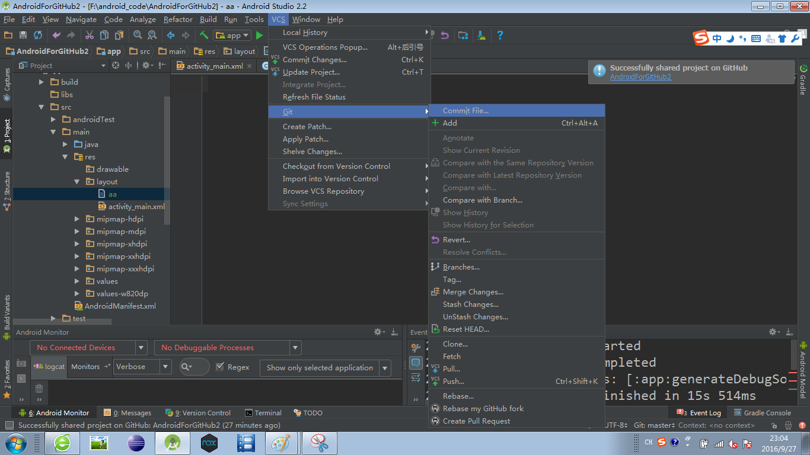This screenshot has height=455, width=810.
Task: Choose Commit Changes... in the VCS menu
Action: (x=349, y=60)
